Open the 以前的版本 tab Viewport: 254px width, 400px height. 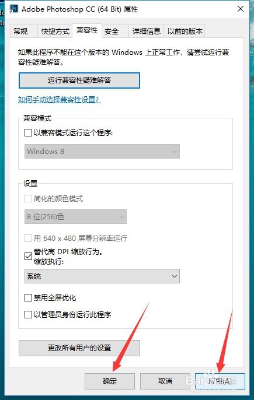pyautogui.click(x=185, y=31)
